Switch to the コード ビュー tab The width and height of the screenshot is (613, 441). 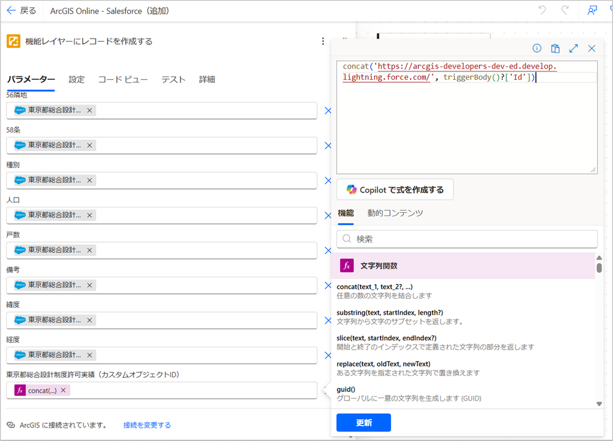pos(123,80)
